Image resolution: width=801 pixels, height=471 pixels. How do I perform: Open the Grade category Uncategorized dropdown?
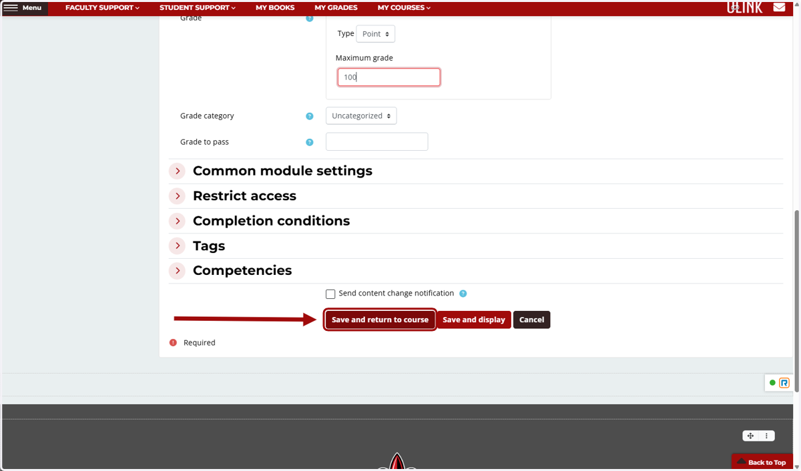click(x=361, y=116)
